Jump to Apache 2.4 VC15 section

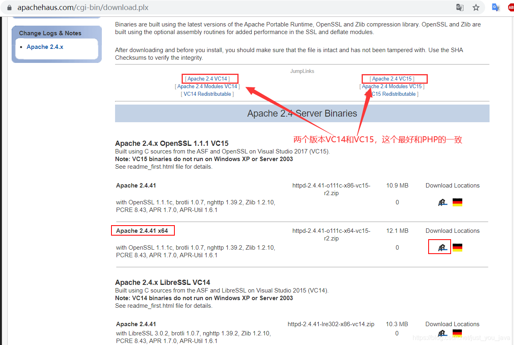point(392,79)
